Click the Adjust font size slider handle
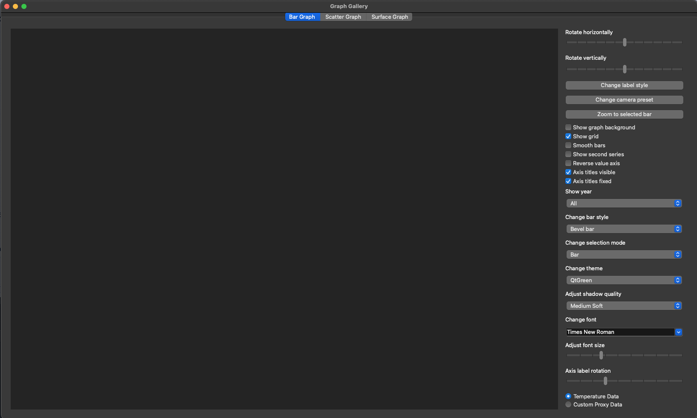697x418 pixels. pyautogui.click(x=601, y=355)
